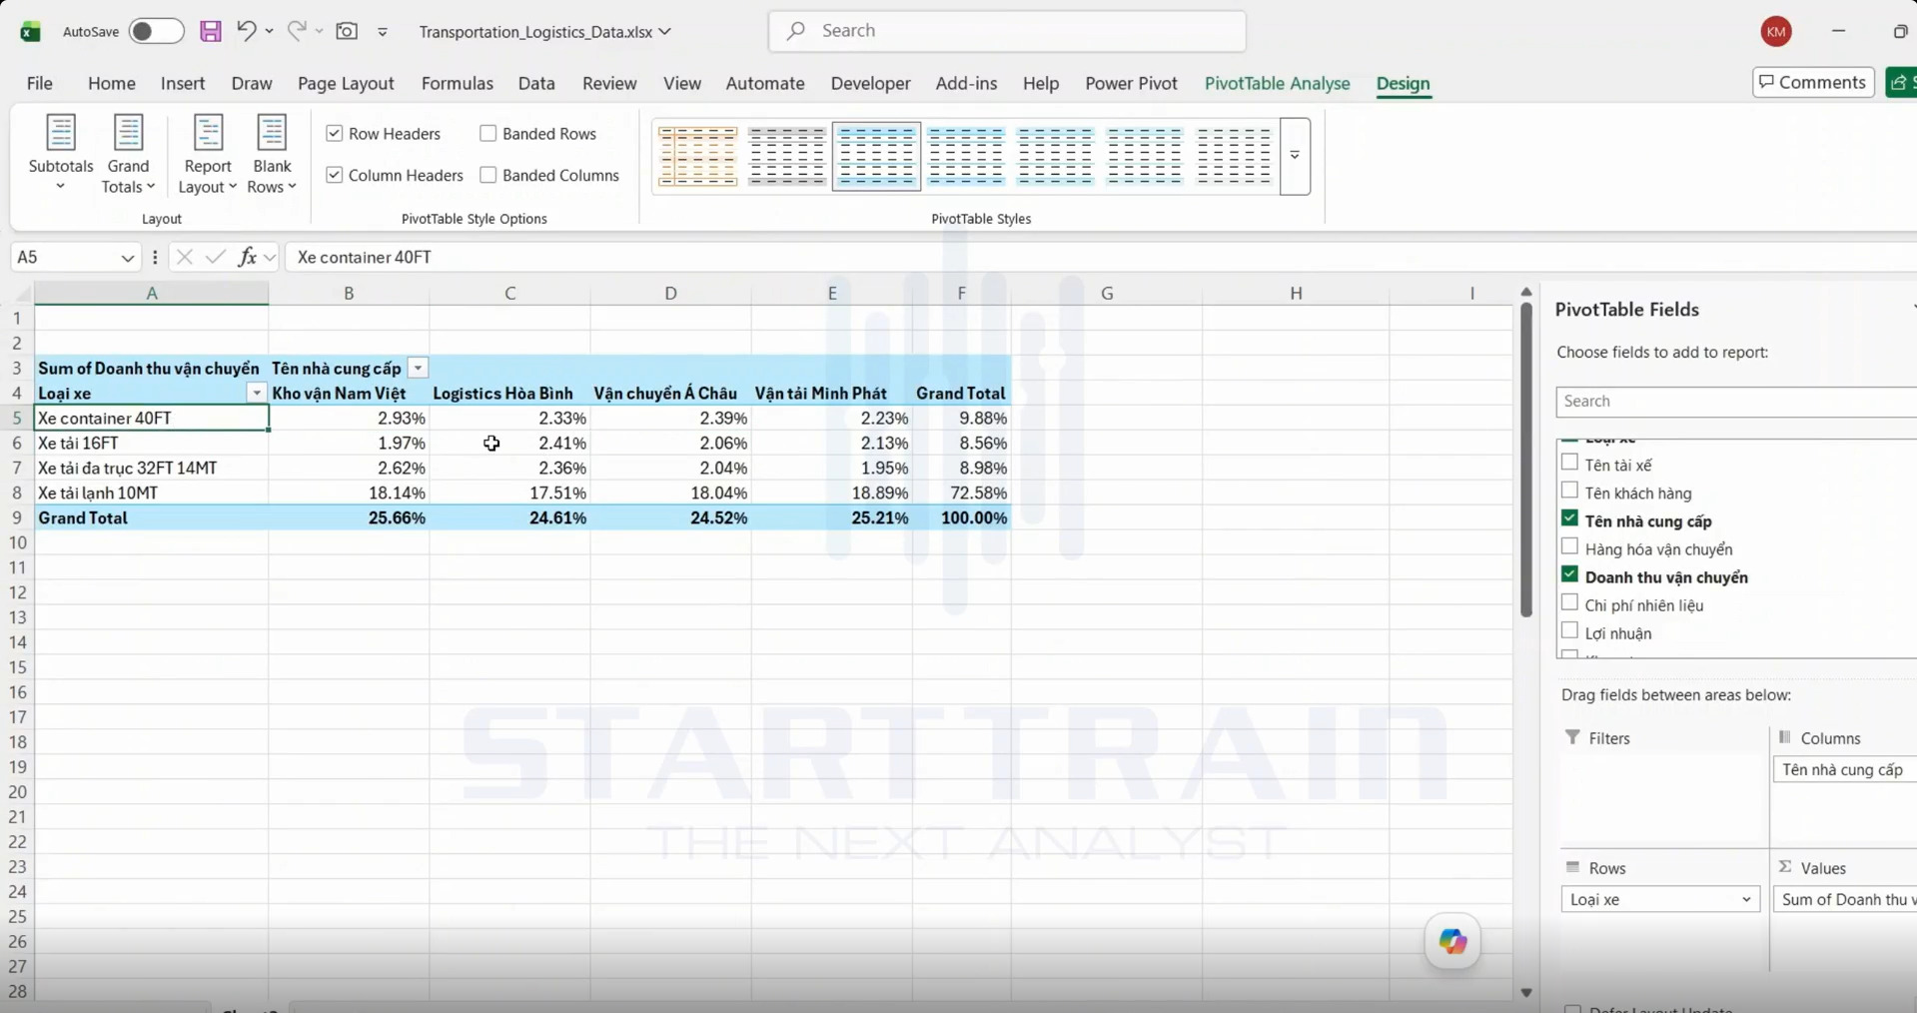Check the Lợi nhuận field
This screenshot has height=1013, width=1917.
[1569, 630]
